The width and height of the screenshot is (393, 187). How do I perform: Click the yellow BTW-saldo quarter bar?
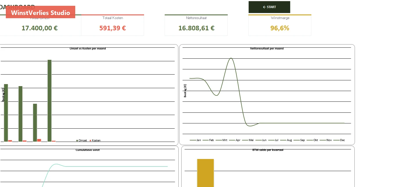pyautogui.click(x=205, y=173)
